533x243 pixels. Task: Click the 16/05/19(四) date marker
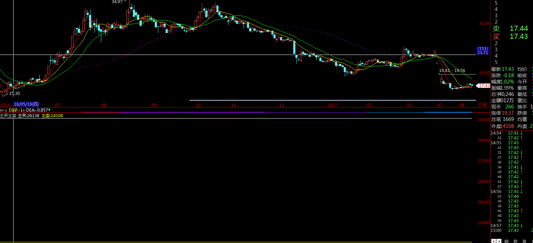pyautogui.click(x=26, y=104)
